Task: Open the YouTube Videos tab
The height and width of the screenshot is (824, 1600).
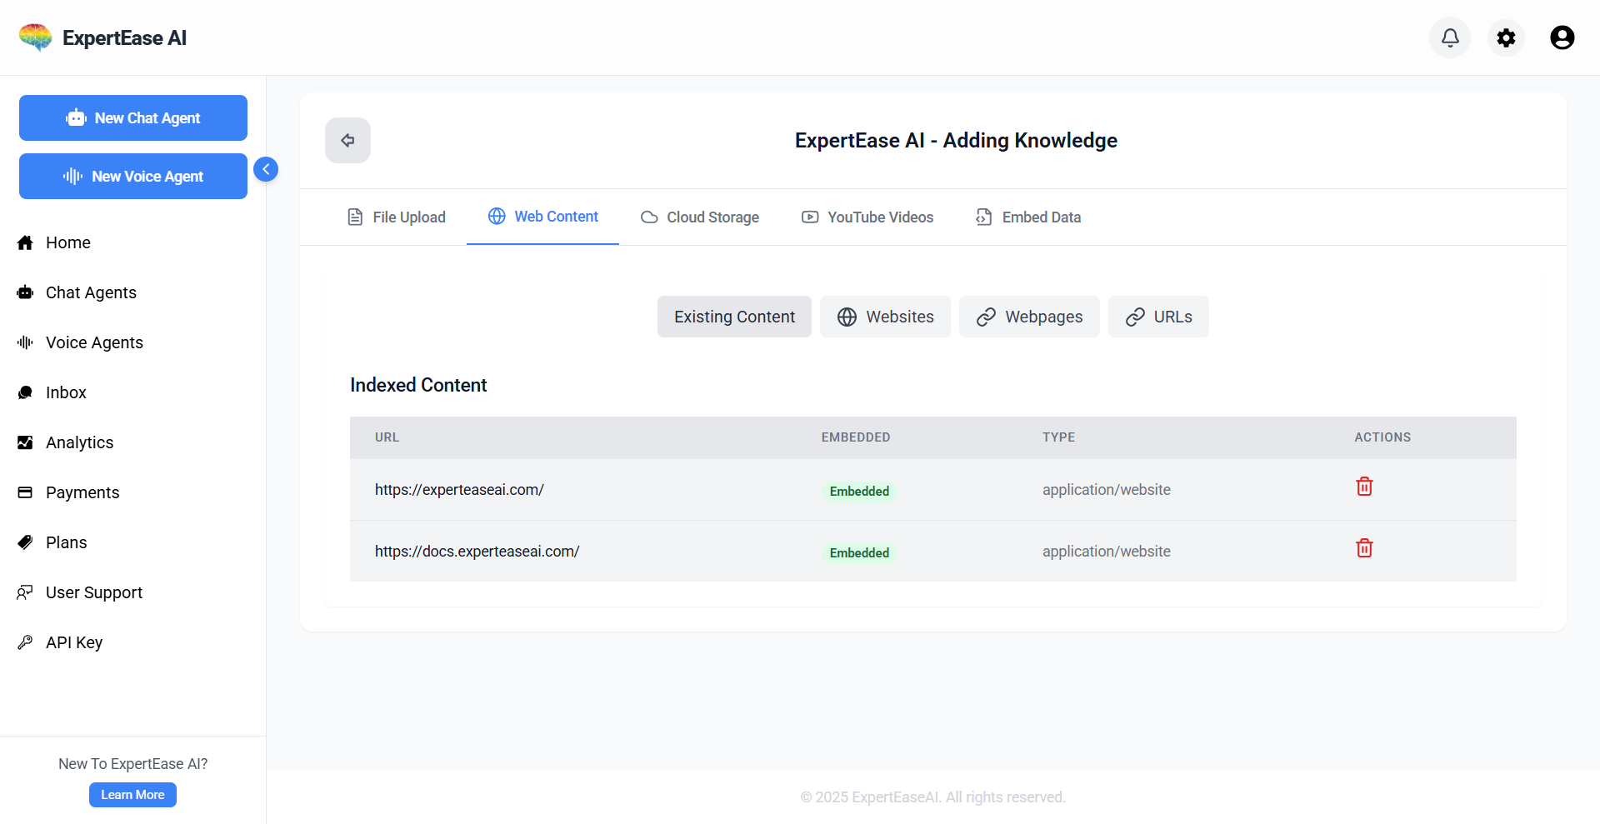Action: tap(867, 217)
